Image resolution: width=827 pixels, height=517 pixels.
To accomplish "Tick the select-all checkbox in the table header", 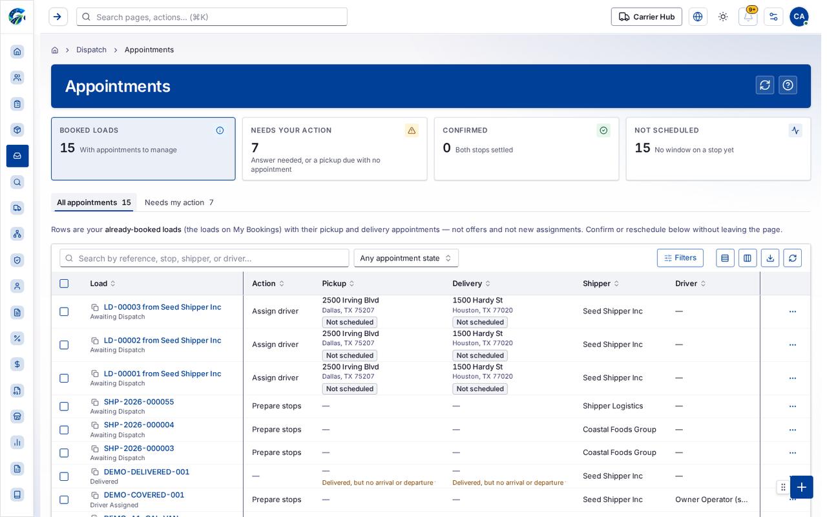I will pos(64,284).
